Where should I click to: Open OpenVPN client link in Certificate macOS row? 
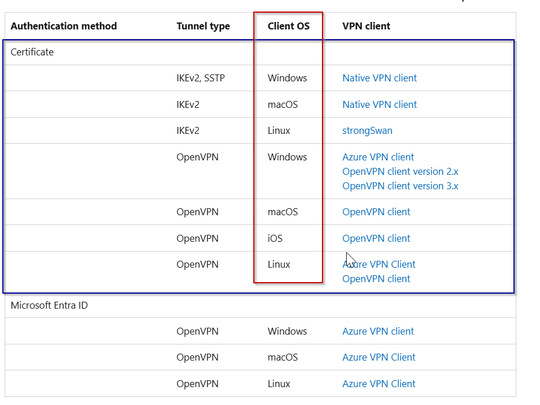pyautogui.click(x=376, y=212)
